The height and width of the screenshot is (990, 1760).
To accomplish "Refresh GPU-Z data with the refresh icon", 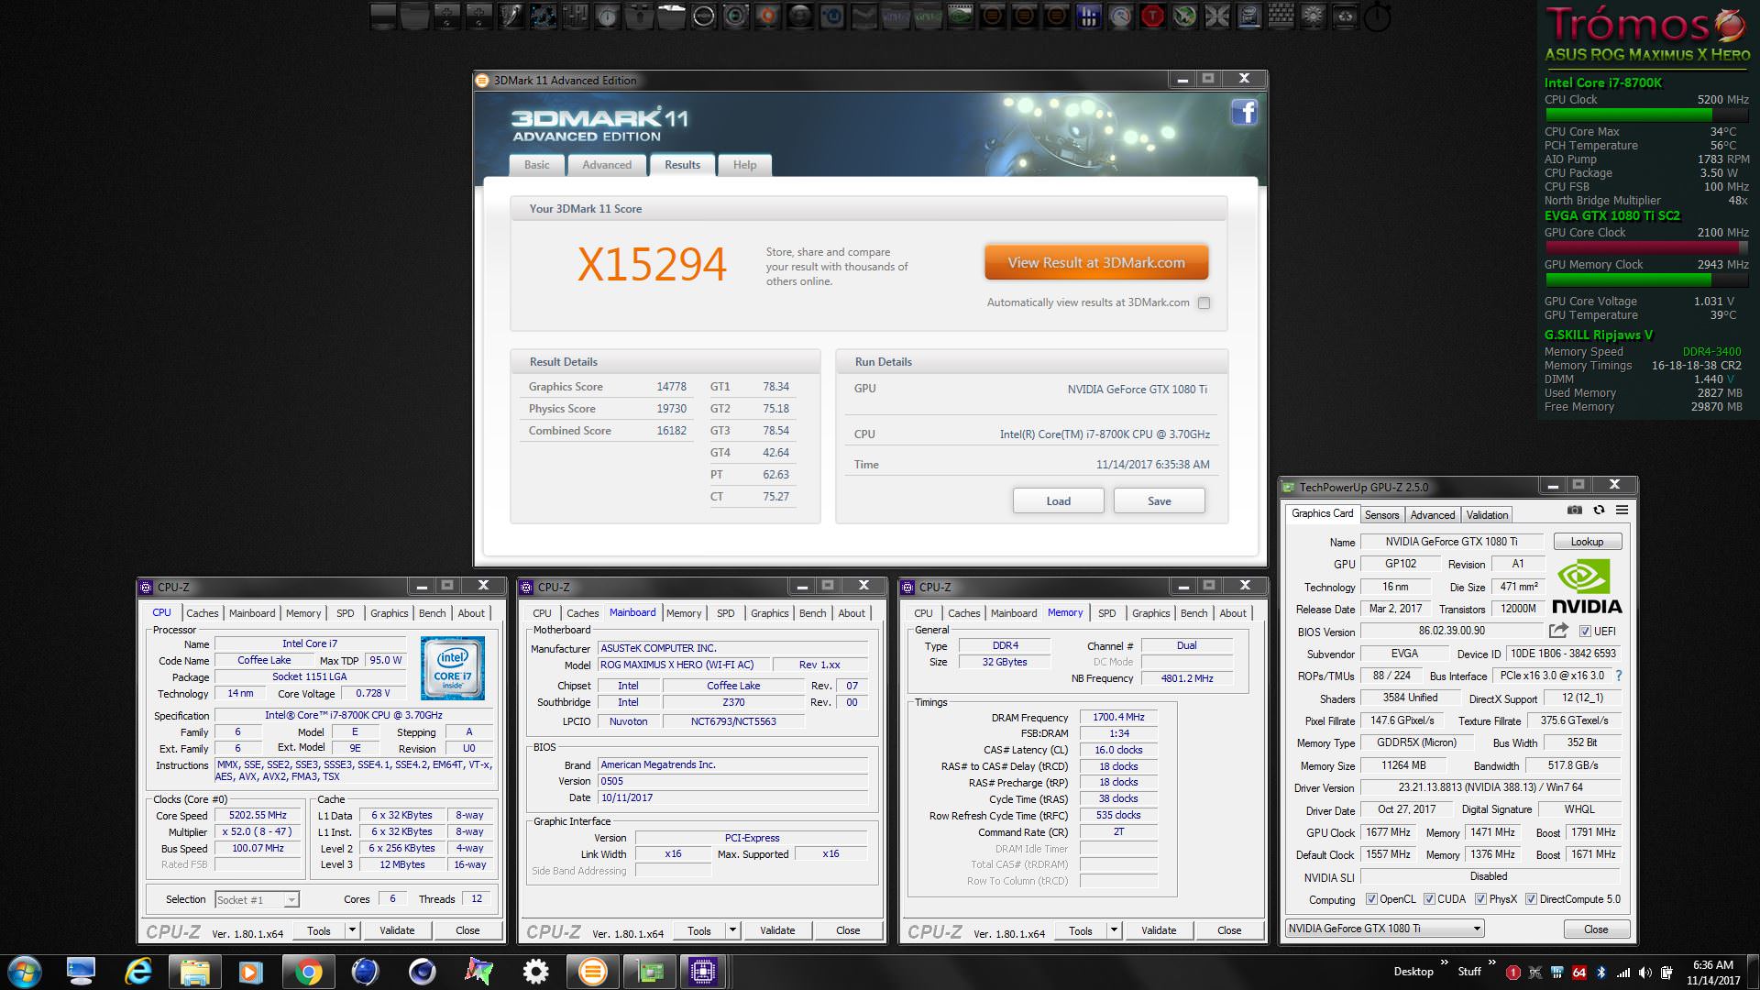I will (1599, 510).
